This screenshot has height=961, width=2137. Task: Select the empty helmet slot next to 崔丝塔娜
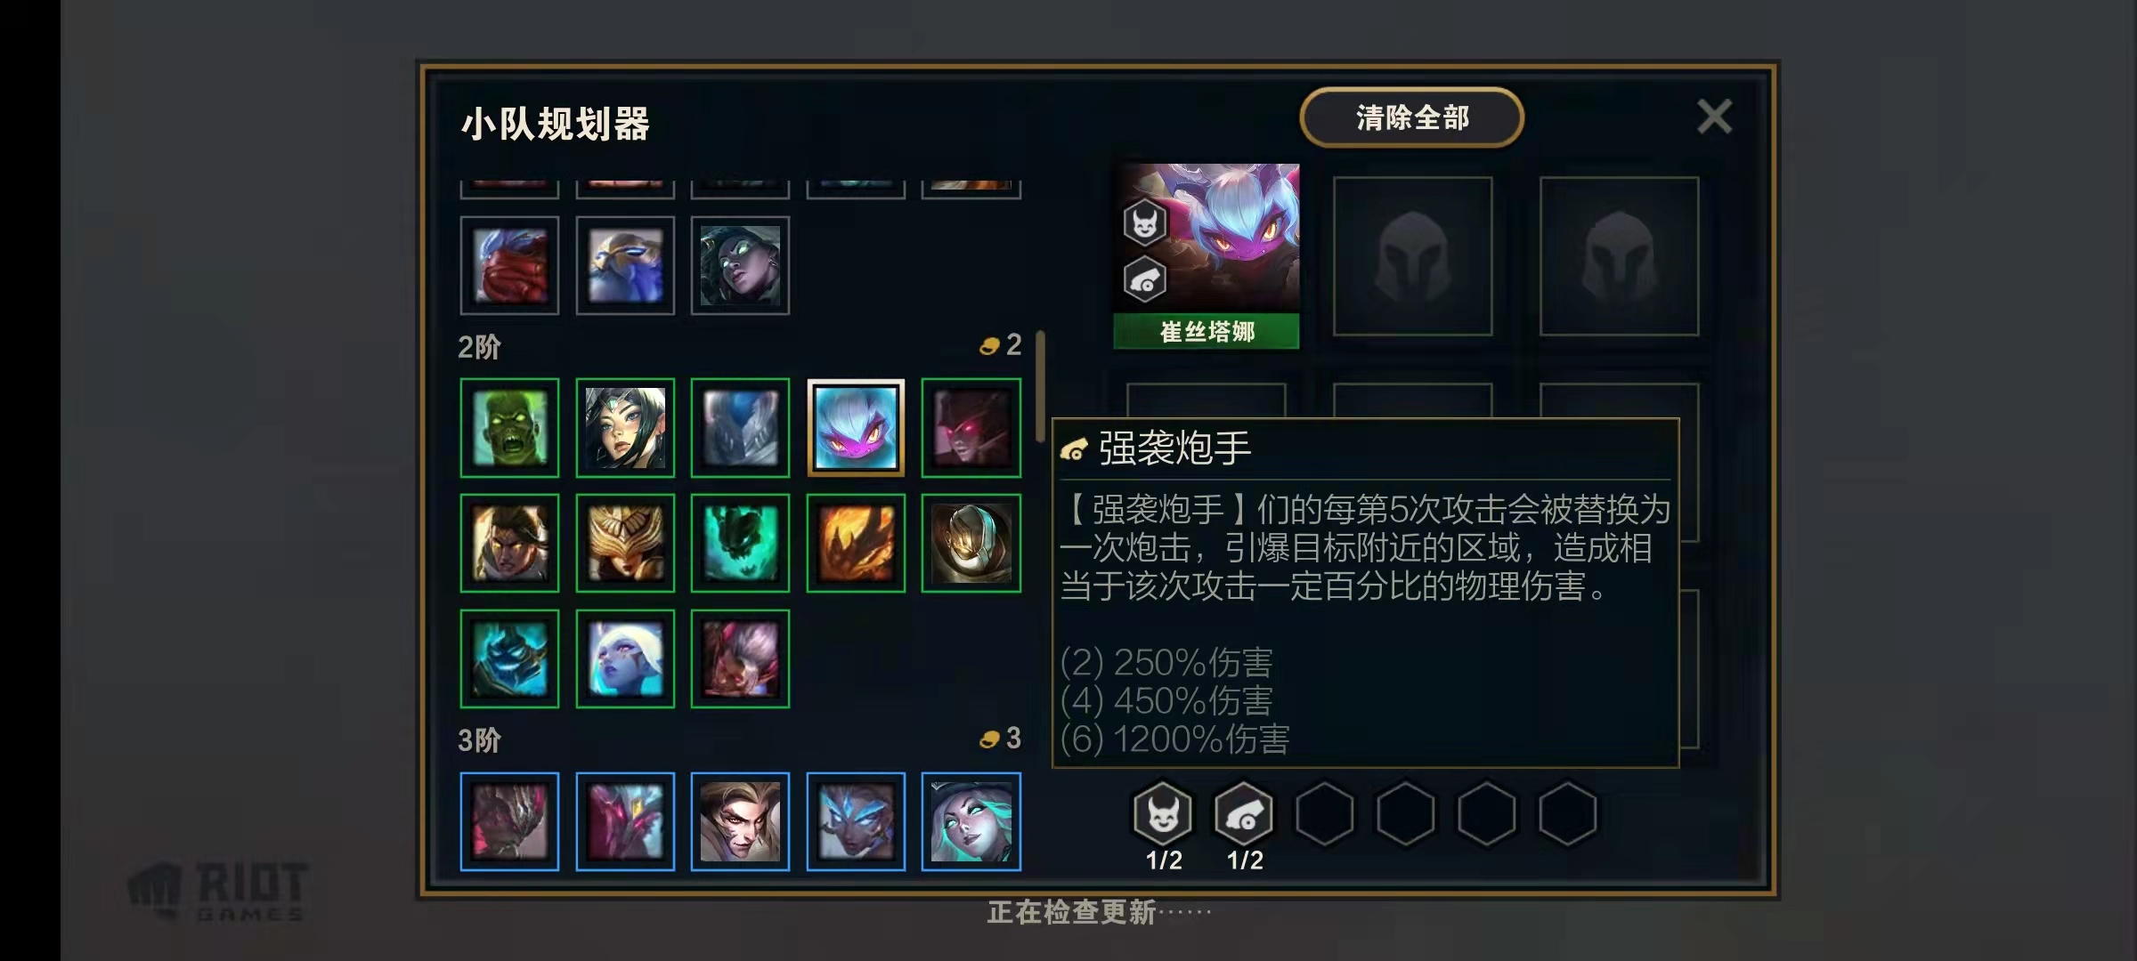(x=1412, y=256)
